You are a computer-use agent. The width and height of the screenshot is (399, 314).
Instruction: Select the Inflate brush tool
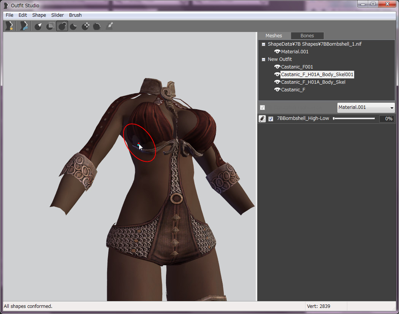pos(62,26)
